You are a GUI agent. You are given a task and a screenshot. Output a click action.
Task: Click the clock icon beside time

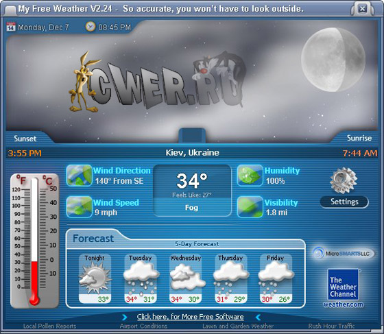(90, 27)
